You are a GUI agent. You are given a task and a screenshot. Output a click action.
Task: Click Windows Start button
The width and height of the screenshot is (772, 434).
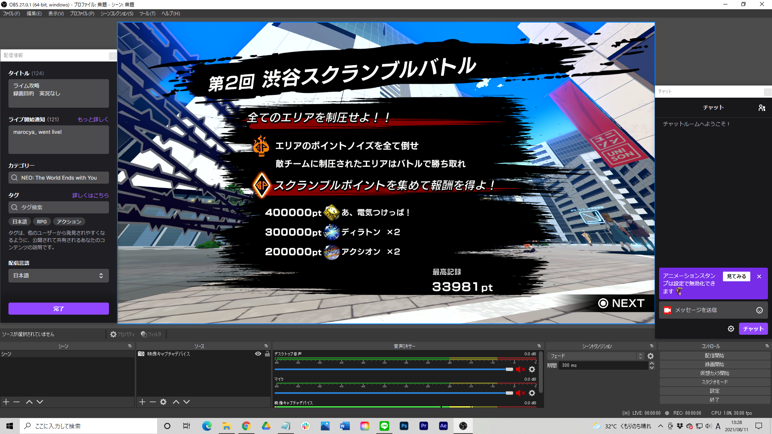[10, 426]
